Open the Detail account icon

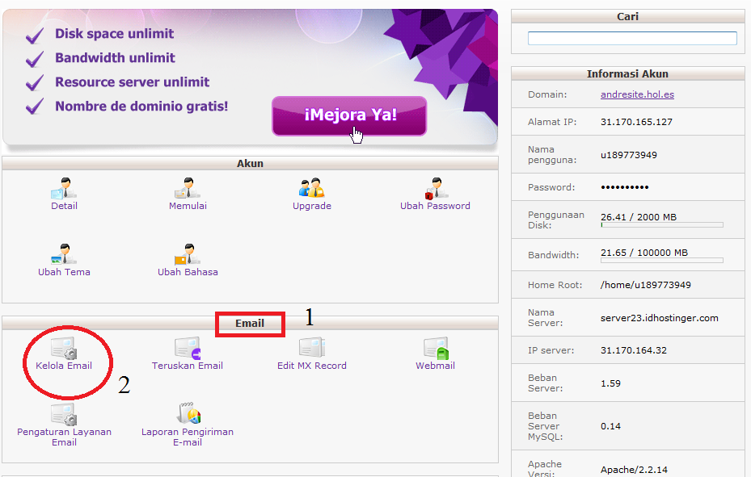point(63,194)
